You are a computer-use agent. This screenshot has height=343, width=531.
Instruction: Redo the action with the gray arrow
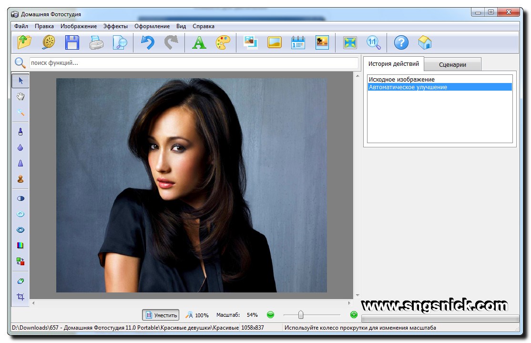point(171,43)
